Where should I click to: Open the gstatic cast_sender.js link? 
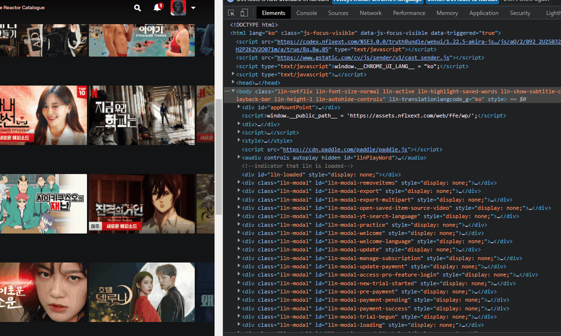pos(363,58)
